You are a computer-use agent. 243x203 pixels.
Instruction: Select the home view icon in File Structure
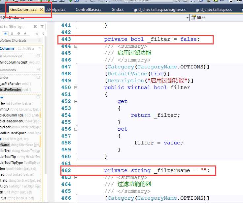(5, 34)
